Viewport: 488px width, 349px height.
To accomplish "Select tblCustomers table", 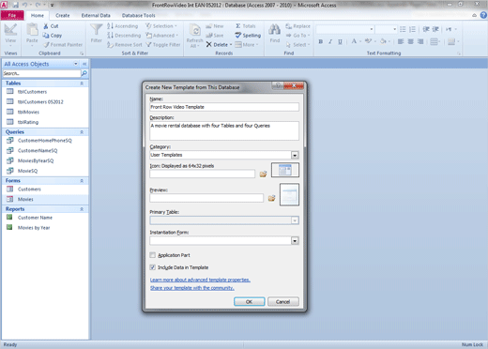I will click(x=32, y=92).
